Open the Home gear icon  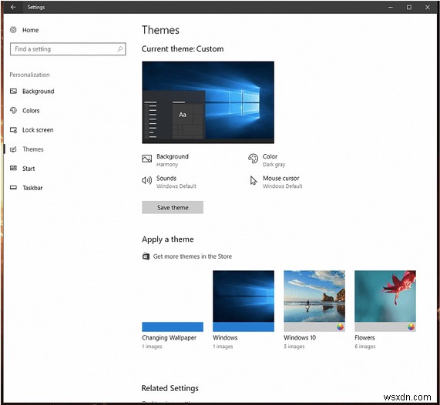point(13,30)
